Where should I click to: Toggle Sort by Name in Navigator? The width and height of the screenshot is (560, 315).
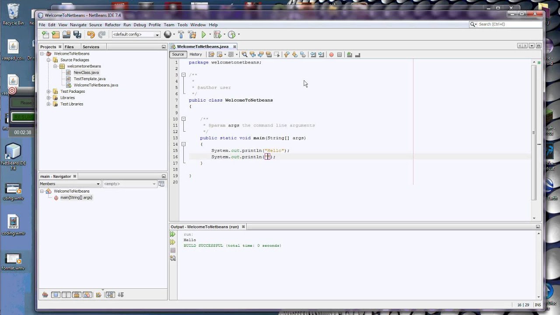[x=110, y=295]
